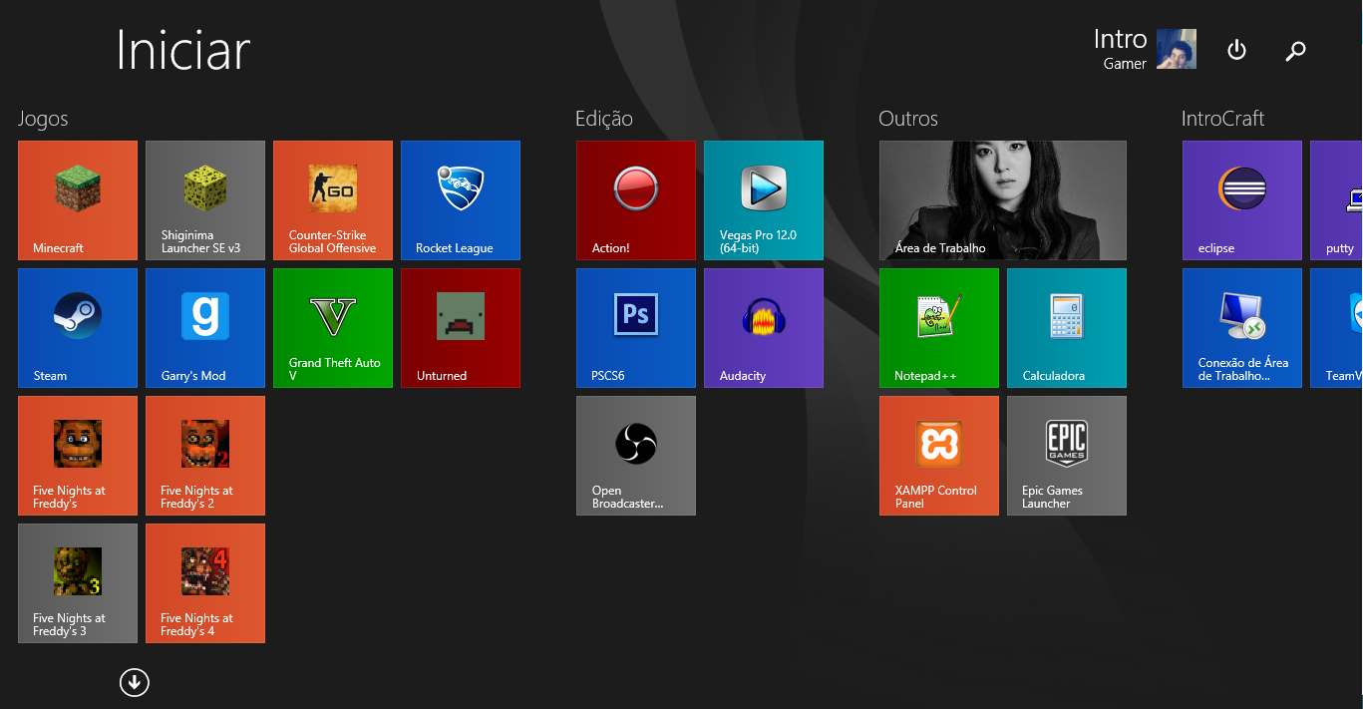
Task: Open Conexão de Área de Trabalho tile
Action: (1242, 328)
